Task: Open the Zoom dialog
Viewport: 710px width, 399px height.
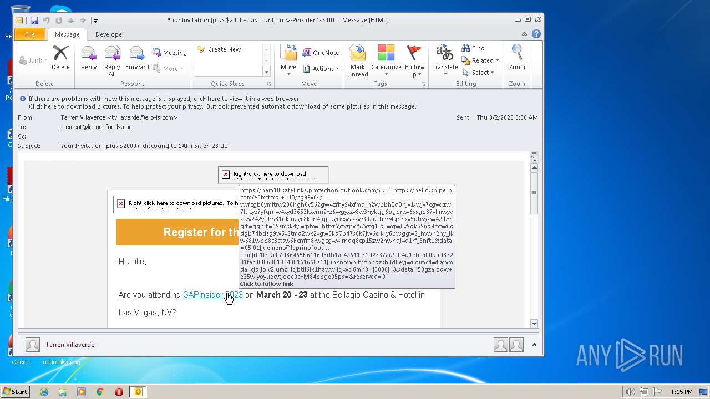Action: [x=517, y=58]
